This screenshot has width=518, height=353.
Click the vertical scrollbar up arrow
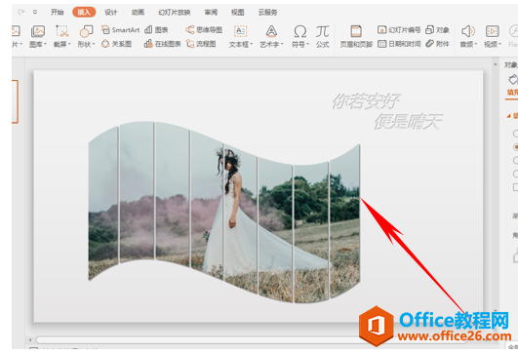point(496,64)
